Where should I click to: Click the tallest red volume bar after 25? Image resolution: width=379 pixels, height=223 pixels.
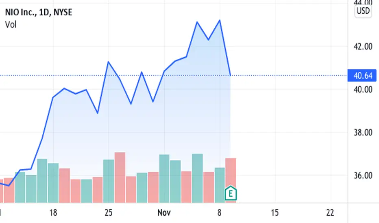[x=120, y=178]
